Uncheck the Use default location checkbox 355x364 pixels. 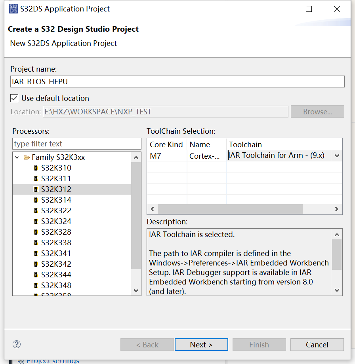pyautogui.click(x=14, y=98)
